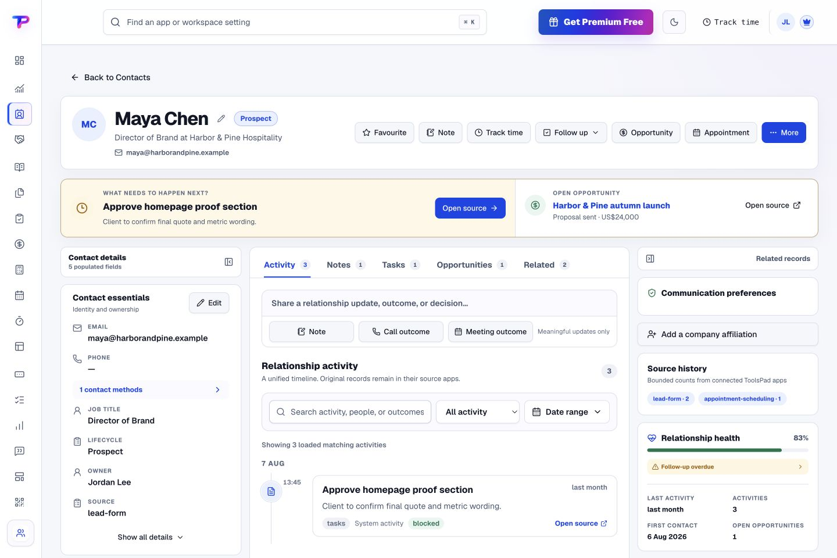
Task: Open the JL user avatar
Action: pyautogui.click(x=786, y=22)
